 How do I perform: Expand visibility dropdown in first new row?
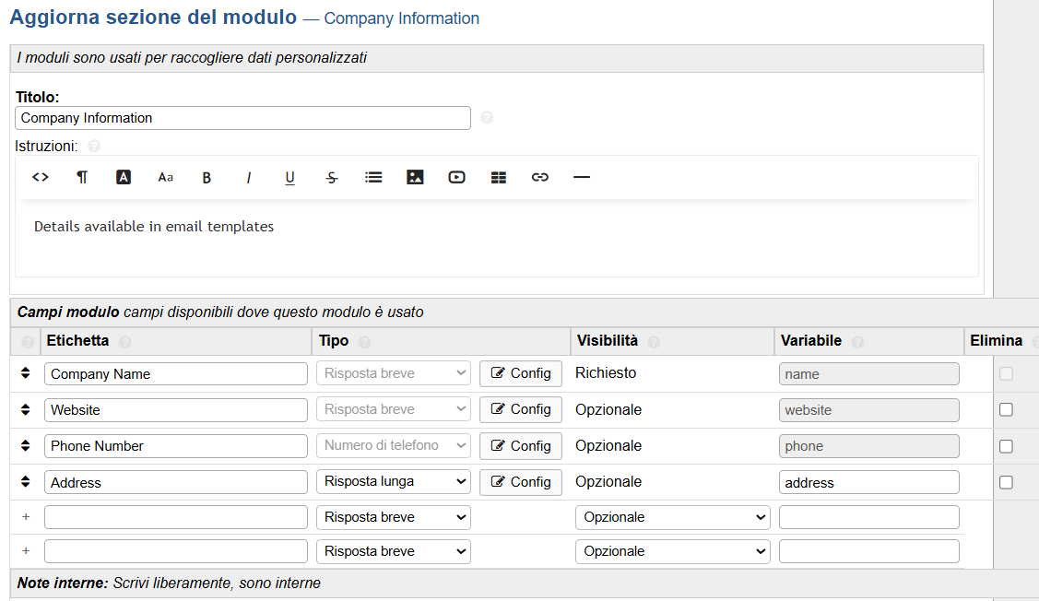(673, 517)
